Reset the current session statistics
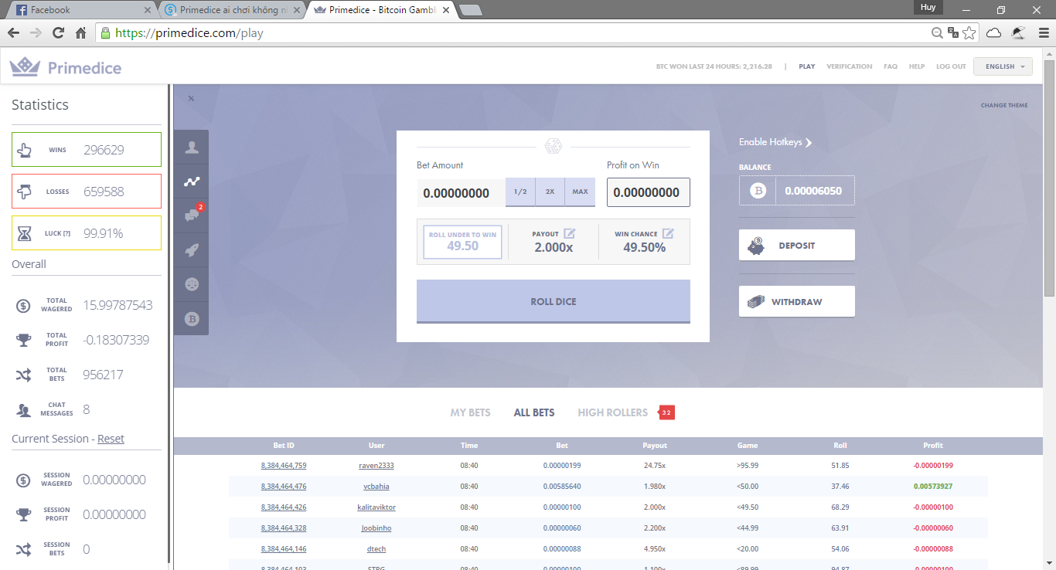The height and width of the screenshot is (570, 1056). pyautogui.click(x=111, y=439)
